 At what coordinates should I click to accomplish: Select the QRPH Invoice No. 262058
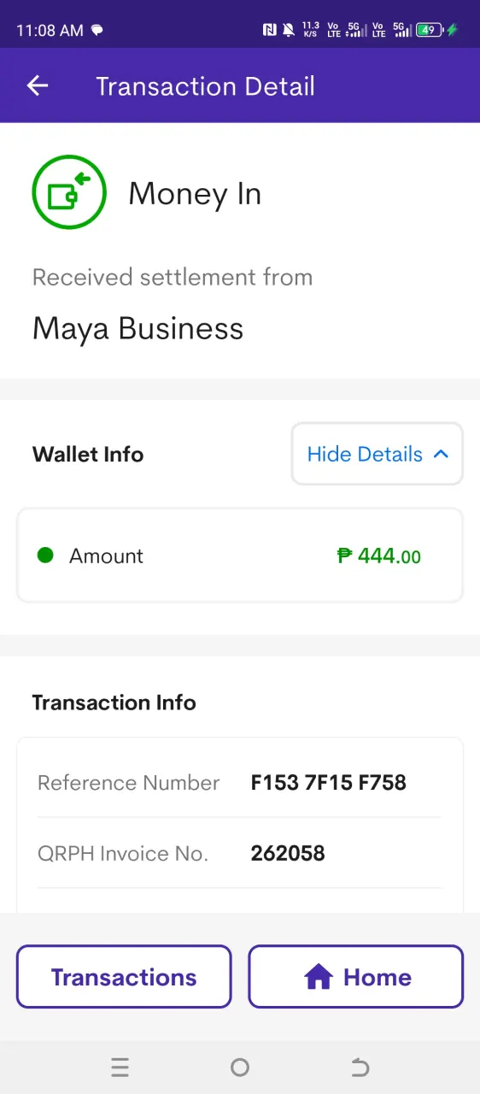(x=288, y=853)
